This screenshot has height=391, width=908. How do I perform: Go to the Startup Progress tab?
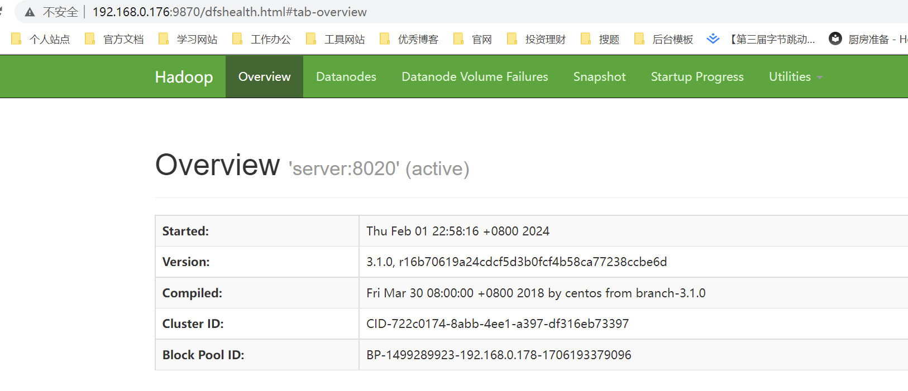pos(697,77)
